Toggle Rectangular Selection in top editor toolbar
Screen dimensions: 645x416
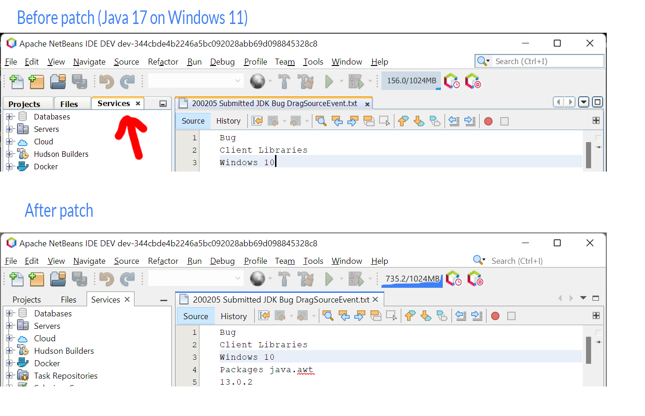pos(384,121)
